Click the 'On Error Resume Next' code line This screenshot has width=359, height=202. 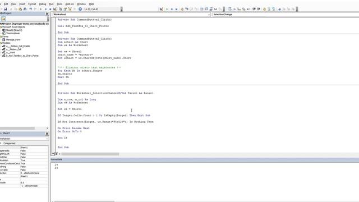pos(73,128)
